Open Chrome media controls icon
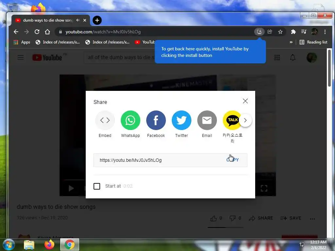 [304, 32]
